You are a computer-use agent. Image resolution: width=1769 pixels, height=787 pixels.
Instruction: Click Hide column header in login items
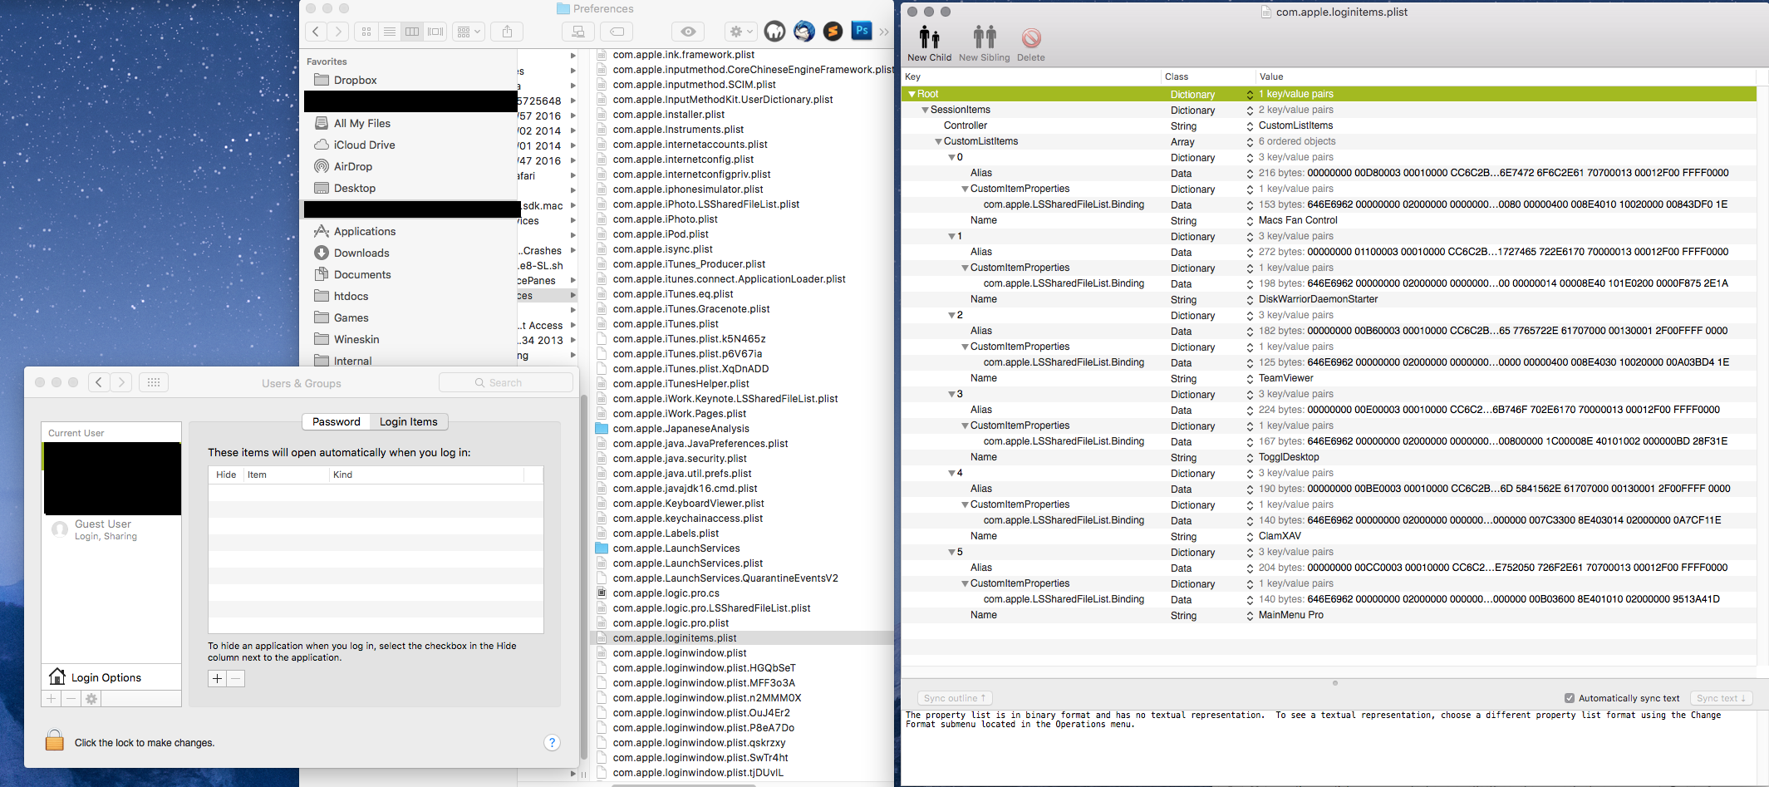225,475
